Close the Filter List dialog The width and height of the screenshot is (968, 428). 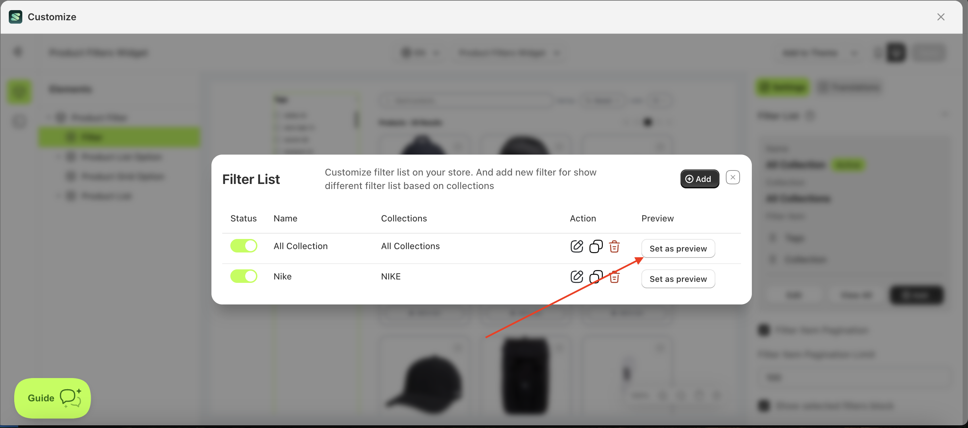point(732,177)
